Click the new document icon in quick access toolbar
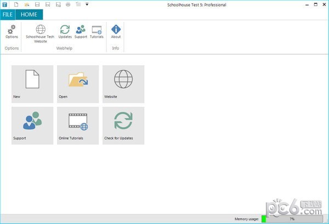 point(16,4)
